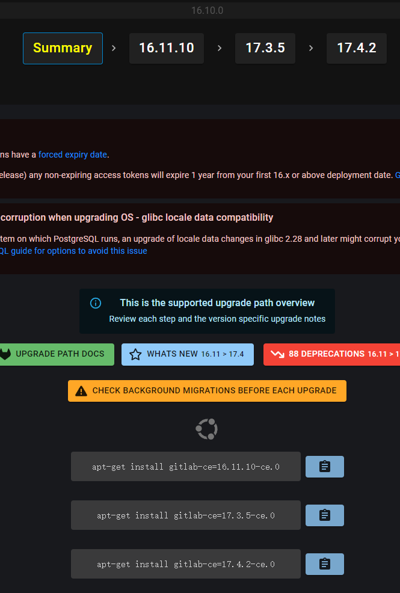Switch to the 16.11.10 step tab
The width and height of the screenshot is (400, 593).
(167, 48)
